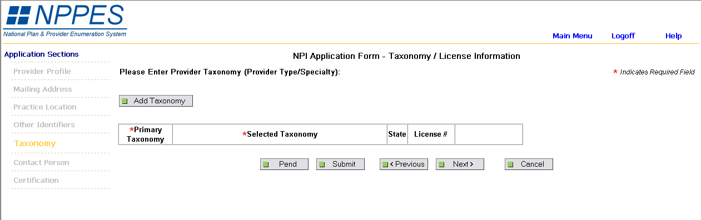Click the NPPES logo
The image size is (701, 220).
(x=65, y=20)
